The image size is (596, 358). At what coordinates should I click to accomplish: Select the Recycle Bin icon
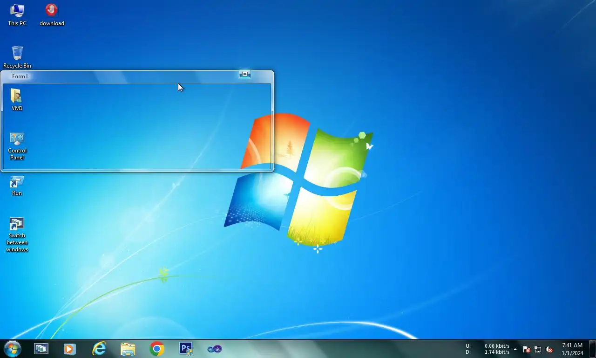tap(17, 57)
